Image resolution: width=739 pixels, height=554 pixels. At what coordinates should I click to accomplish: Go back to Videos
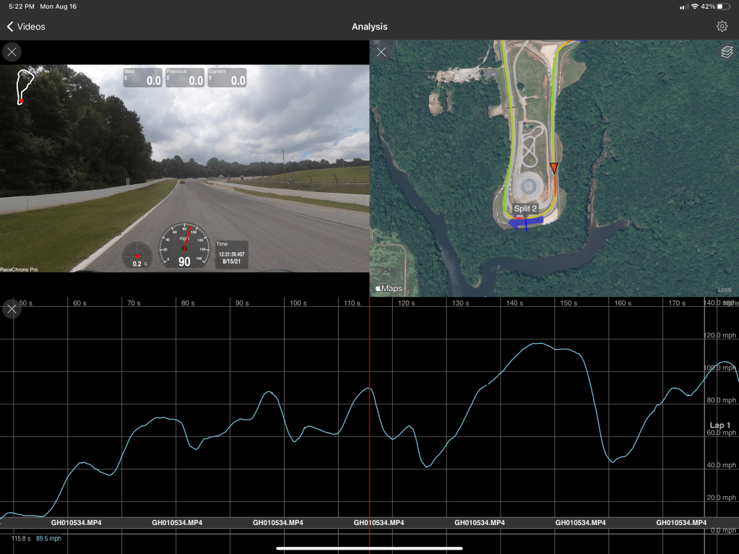[x=26, y=27]
